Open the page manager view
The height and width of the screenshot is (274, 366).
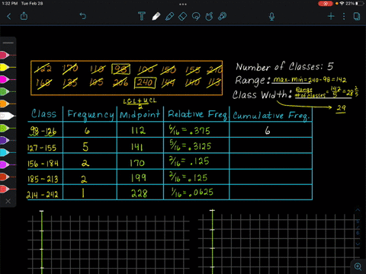tap(357, 17)
